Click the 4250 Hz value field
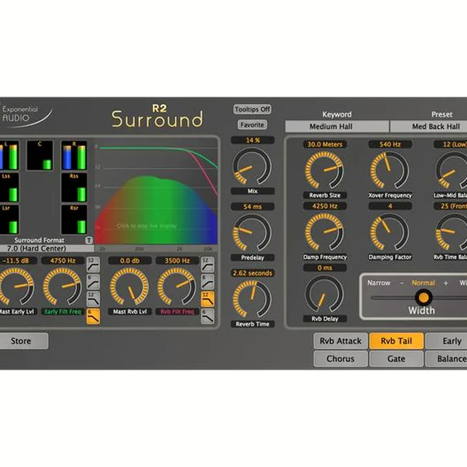This screenshot has width=467, height=467. (x=325, y=206)
